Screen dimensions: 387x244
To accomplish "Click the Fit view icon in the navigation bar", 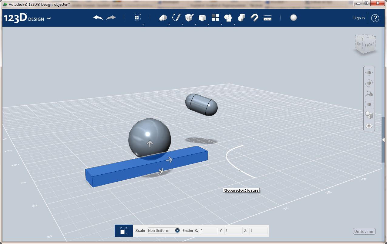I will click(369, 104).
